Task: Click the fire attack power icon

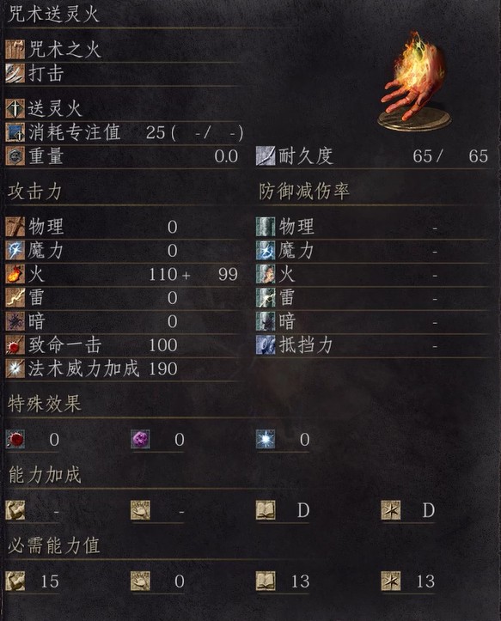Action: pos(15,274)
